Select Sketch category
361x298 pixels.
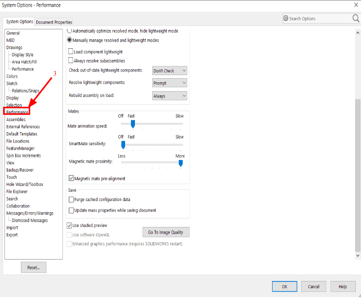[12, 84]
